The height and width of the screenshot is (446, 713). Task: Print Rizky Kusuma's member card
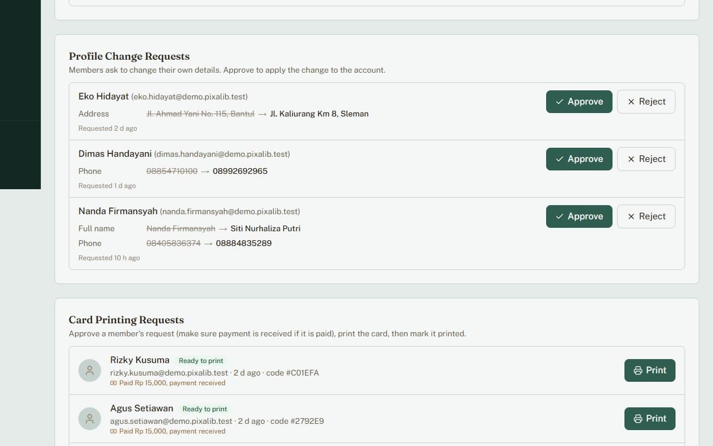pos(650,370)
